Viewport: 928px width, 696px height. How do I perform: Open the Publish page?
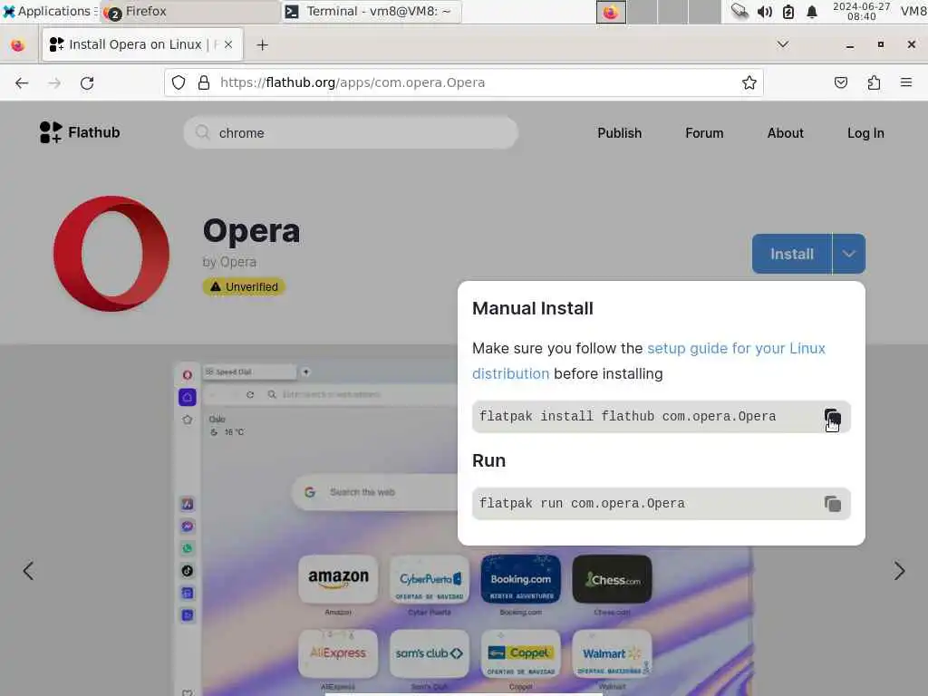[x=619, y=133]
